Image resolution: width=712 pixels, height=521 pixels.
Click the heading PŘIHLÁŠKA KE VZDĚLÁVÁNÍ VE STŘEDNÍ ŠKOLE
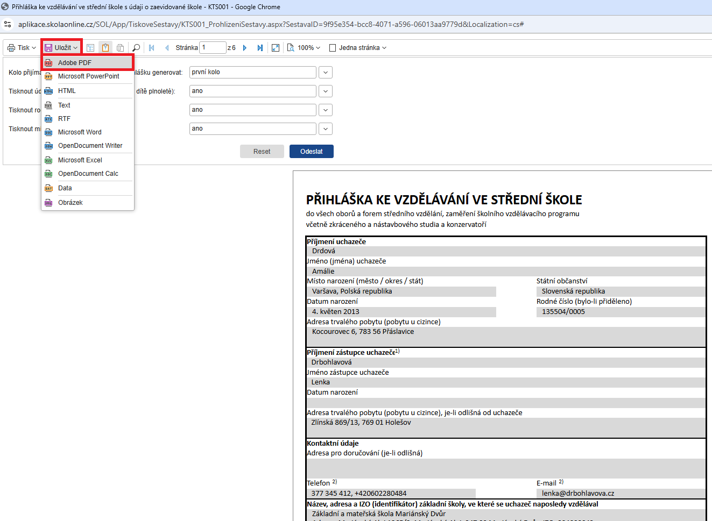pos(444,200)
